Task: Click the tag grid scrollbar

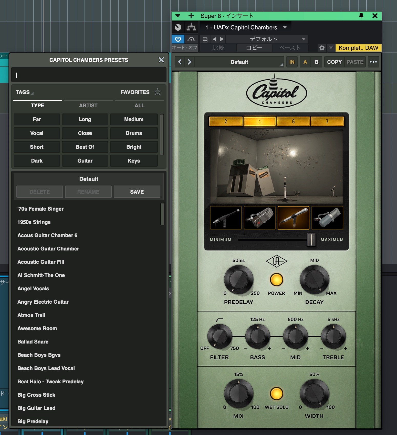Action: pos(162,135)
